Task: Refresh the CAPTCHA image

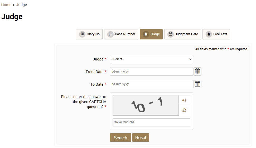Action: click(184, 110)
